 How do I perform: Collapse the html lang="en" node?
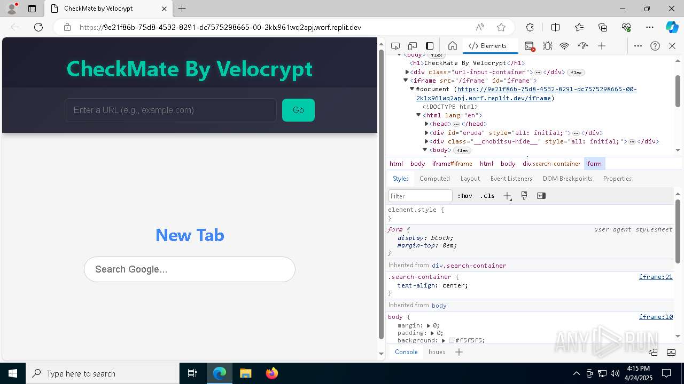pos(418,115)
